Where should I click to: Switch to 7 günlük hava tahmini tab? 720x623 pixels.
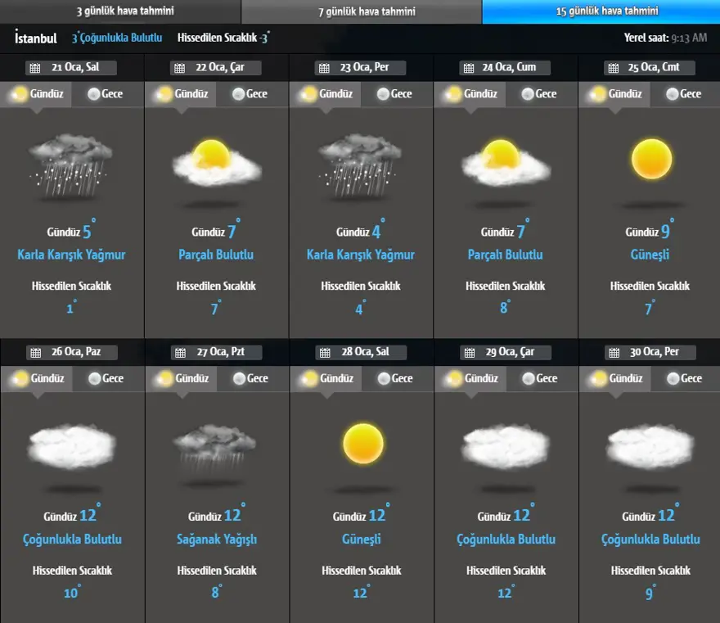coord(361,11)
